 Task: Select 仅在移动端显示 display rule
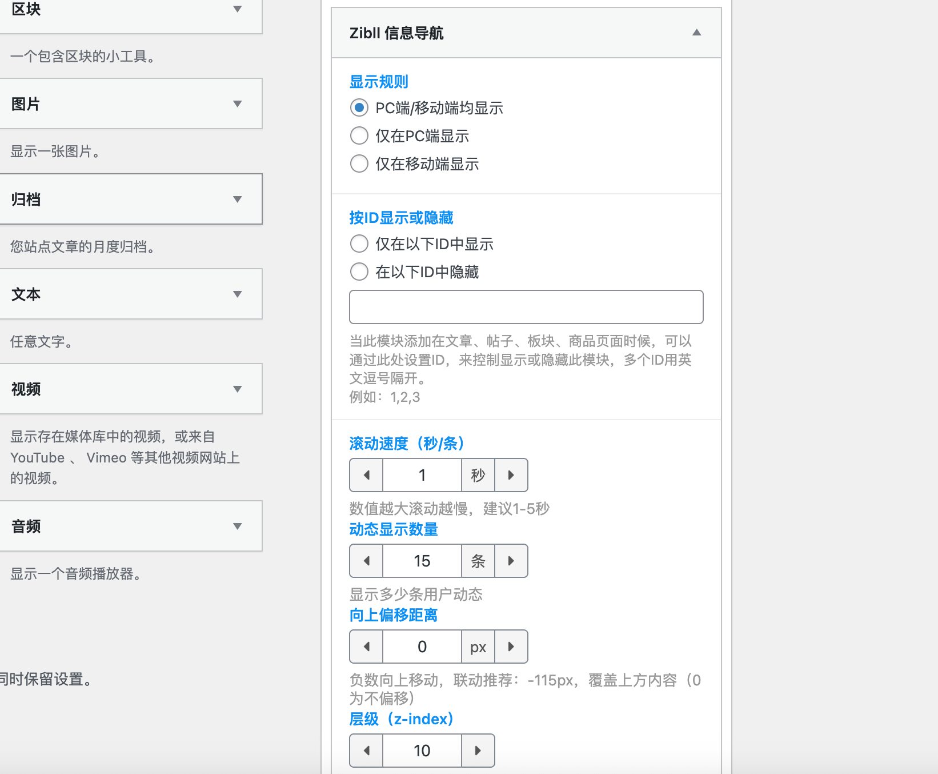coord(359,163)
